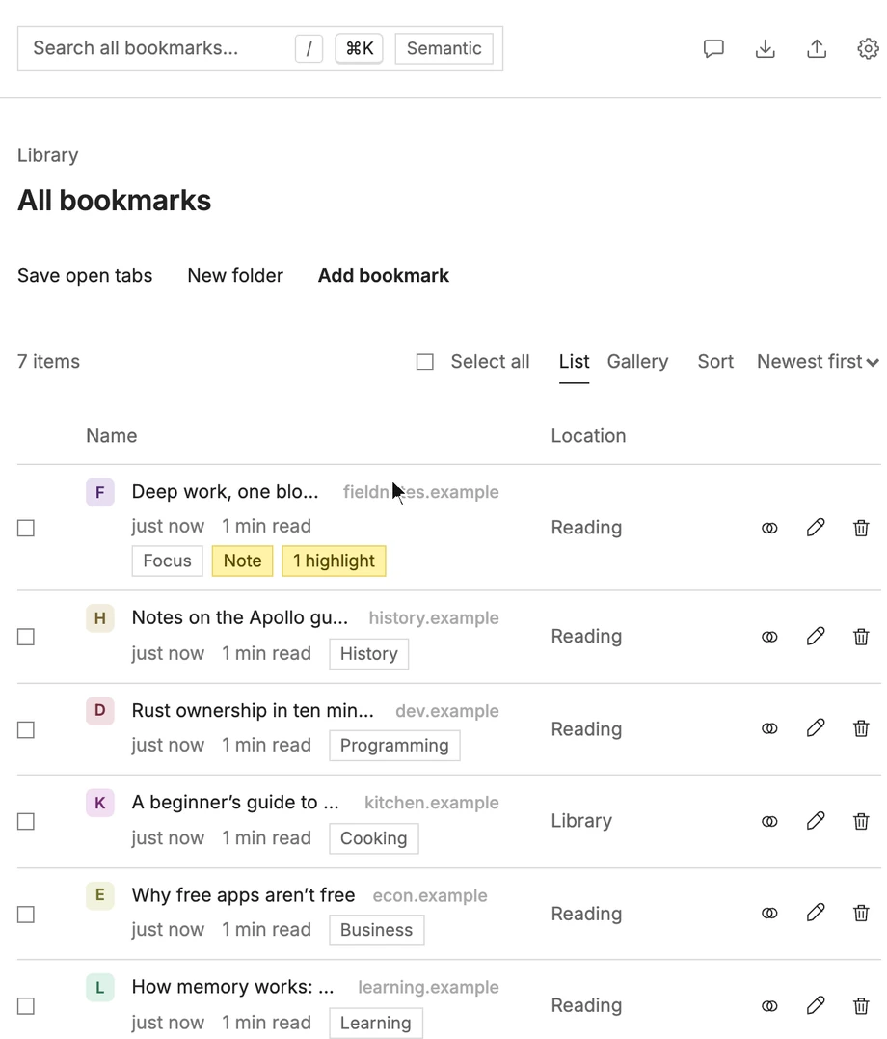The image size is (887, 1039).
Task: Switch to List view tab
Action: pos(574,362)
